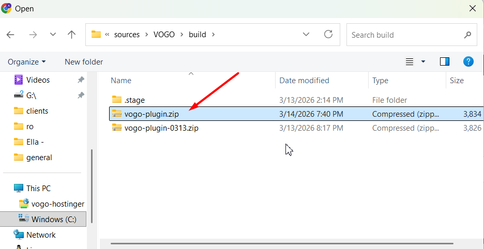Click the File folder type cell
The height and width of the screenshot is (249, 484).
(389, 100)
